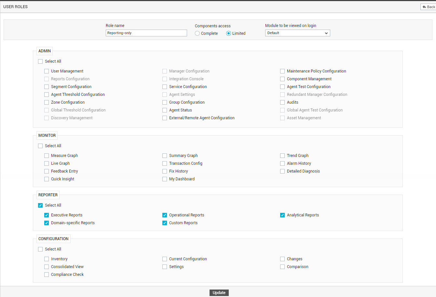Click the Back button
This screenshot has width=436, height=297.
coord(428,7)
